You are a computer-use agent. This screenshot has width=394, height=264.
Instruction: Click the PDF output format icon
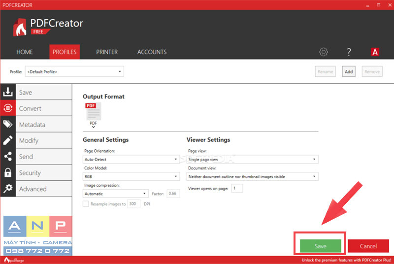pyautogui.click(x=94, y=111)
